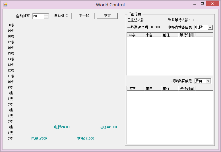The height and width of the screenshot is (152, 221).
Task: Click the 自动帧率 label
Action: pos(23,16)
